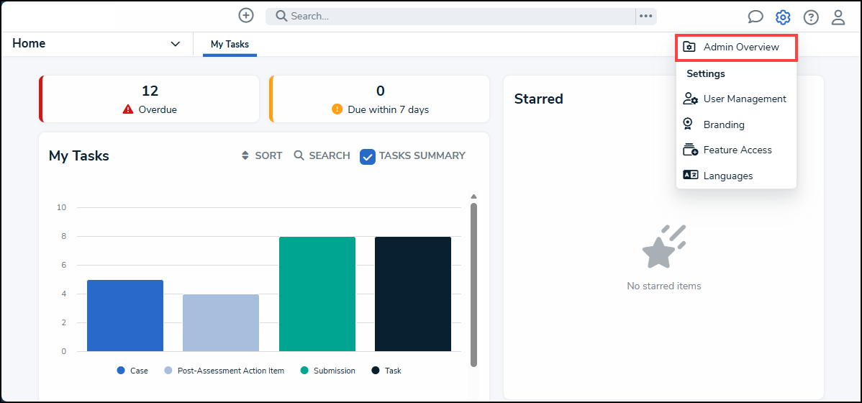Click the plus create-new icon
The height and width of the screenshot is (403, 862).
pyautogui.click(x=246, y=15)
